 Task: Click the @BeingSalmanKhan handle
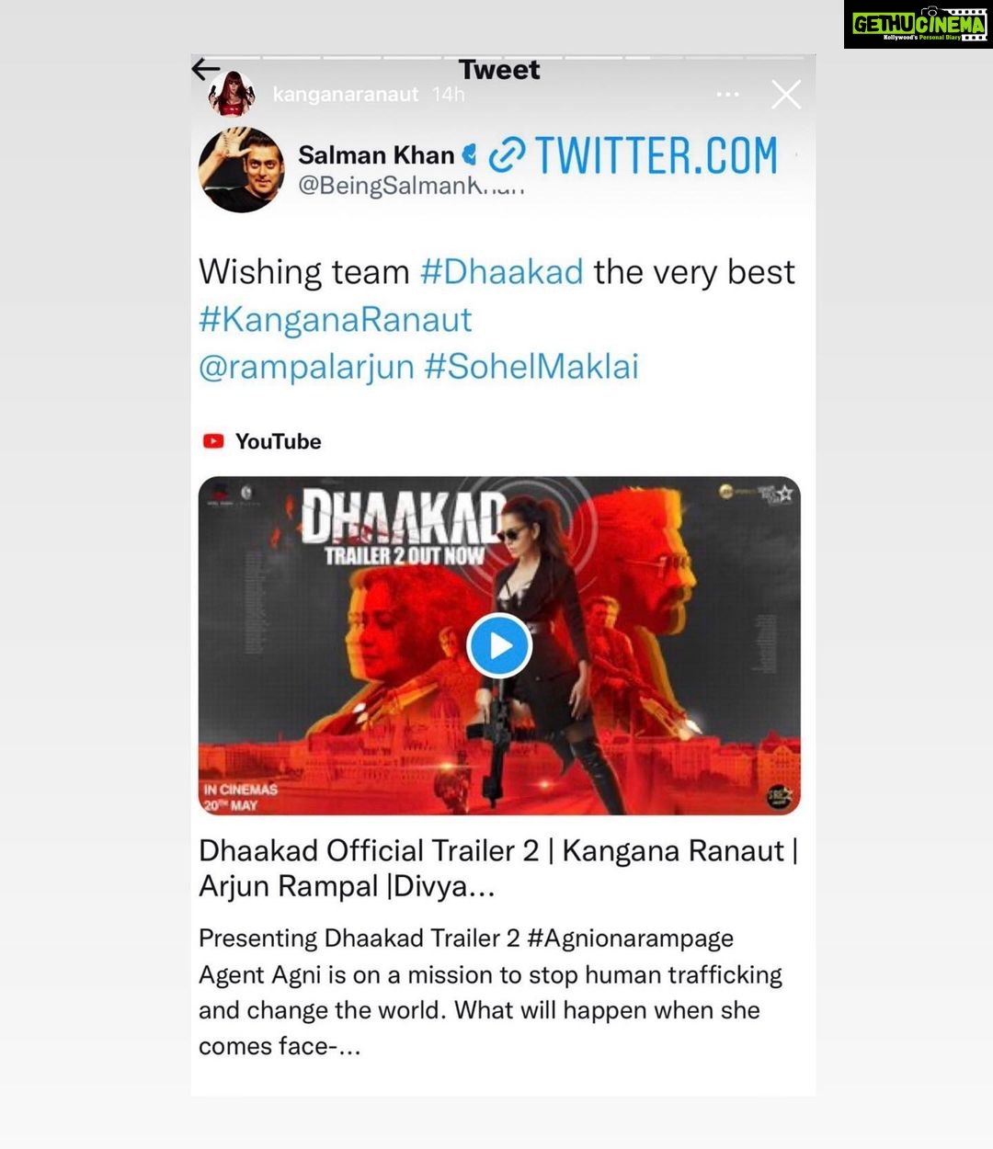[x=411, y=185]
